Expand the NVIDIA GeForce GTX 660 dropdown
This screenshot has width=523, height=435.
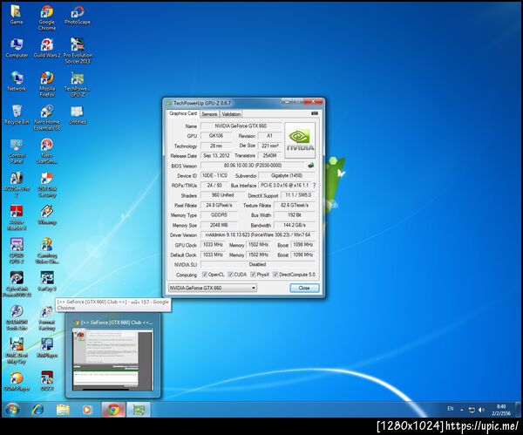click(x=212, y=288)
